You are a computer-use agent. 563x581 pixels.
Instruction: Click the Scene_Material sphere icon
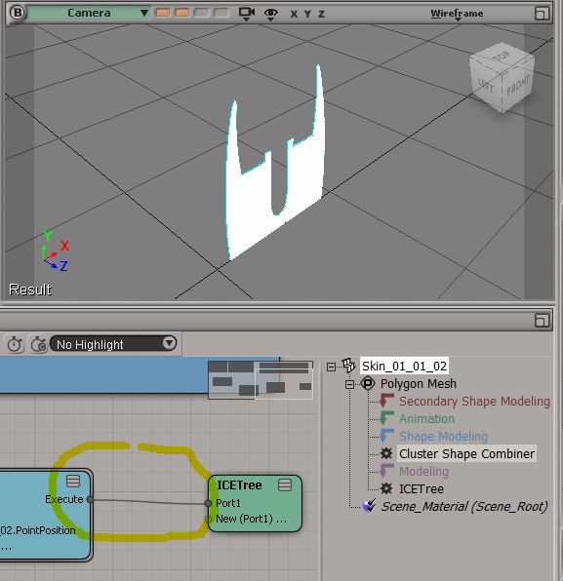click(x=369, y=506)
